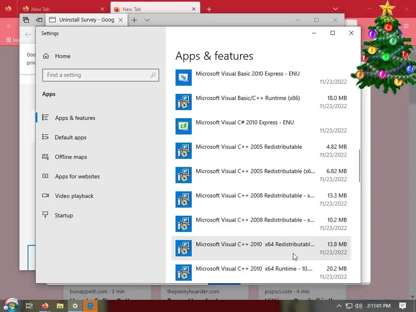Click Visual C++ 2010 x64 Runtime icon
Screen dimensions: 416x312
[x=184, y=273]
